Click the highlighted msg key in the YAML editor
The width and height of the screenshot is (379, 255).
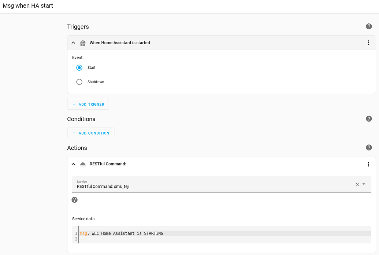[83, 233]
